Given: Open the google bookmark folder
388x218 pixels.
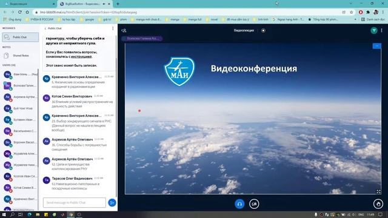Looking at the screenshot, I should [x=87, y=19].
